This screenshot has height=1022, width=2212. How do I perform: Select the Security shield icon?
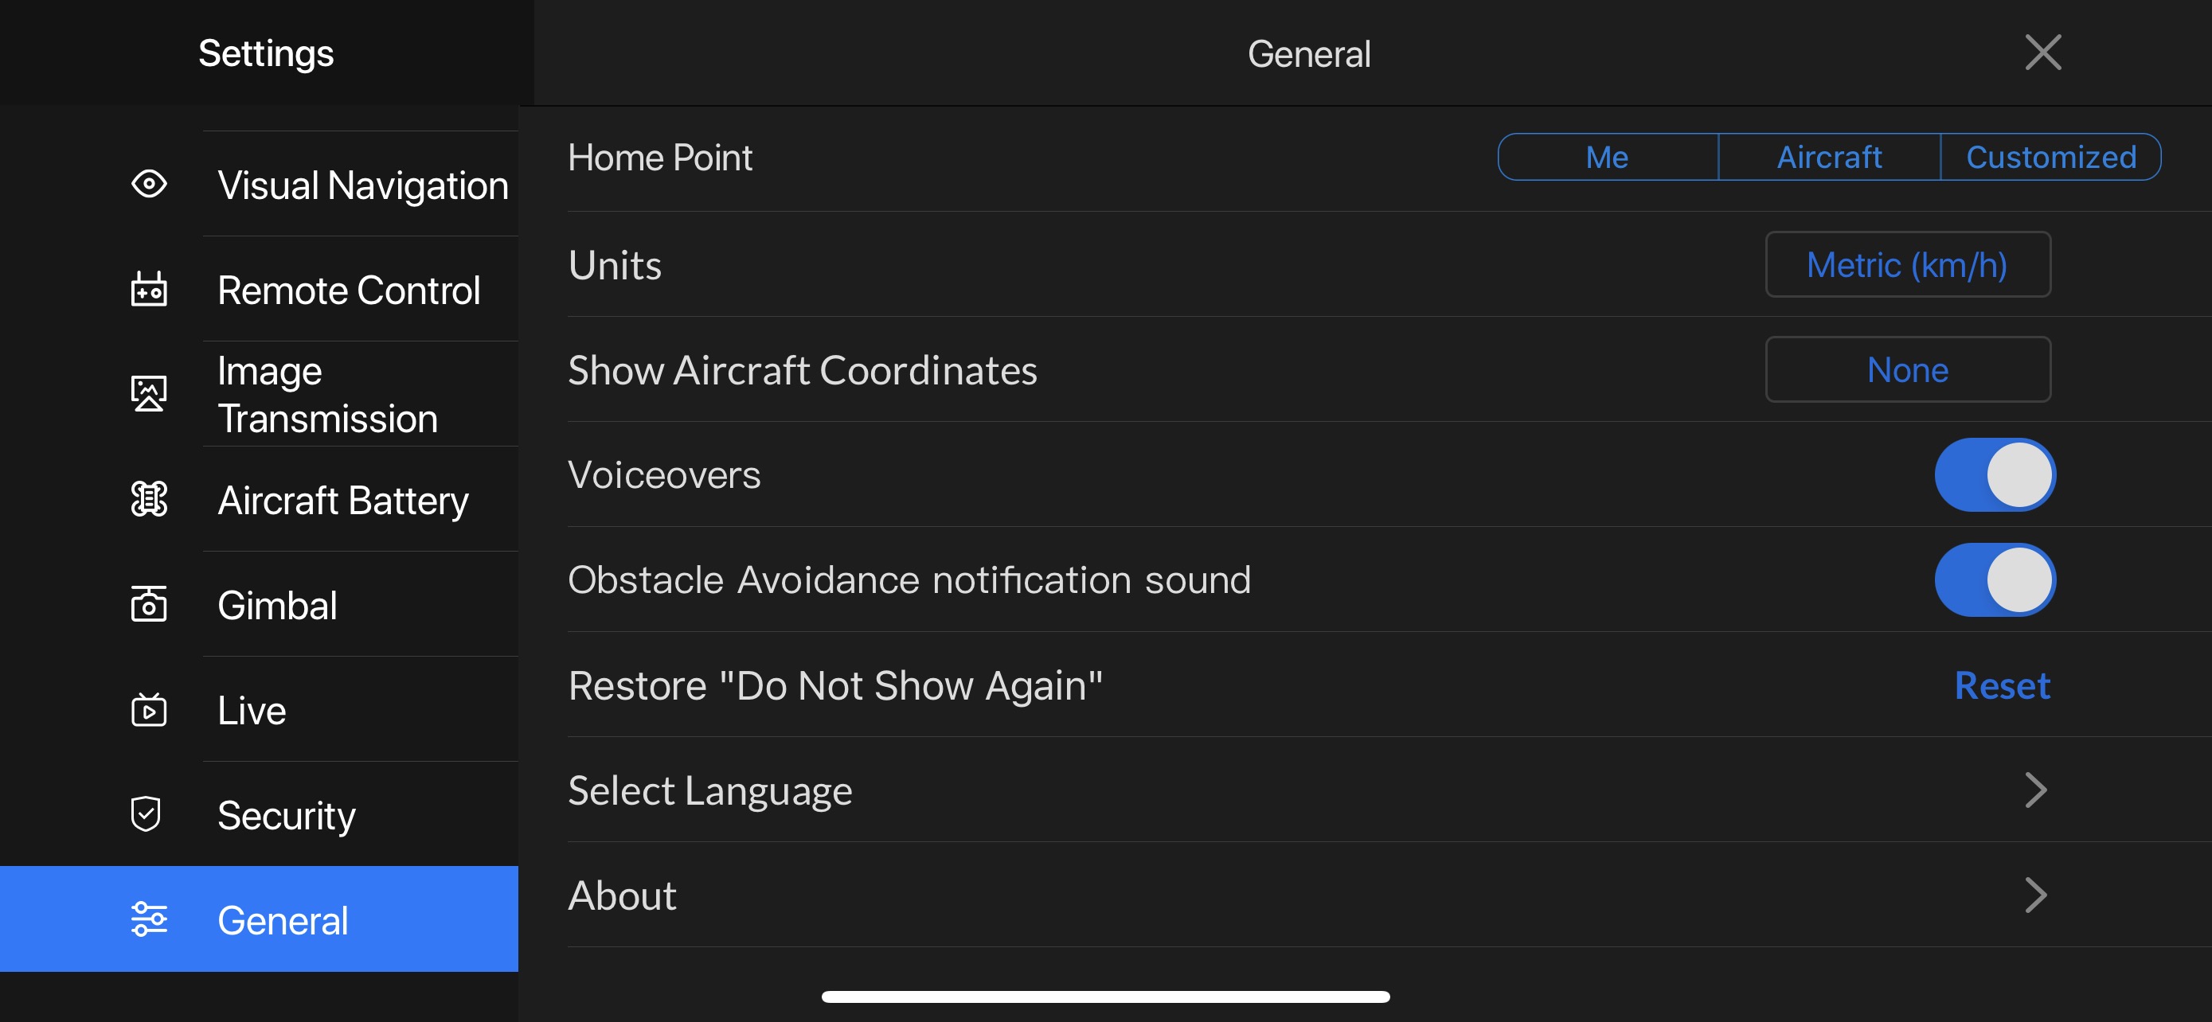click(x=146, y=814)
